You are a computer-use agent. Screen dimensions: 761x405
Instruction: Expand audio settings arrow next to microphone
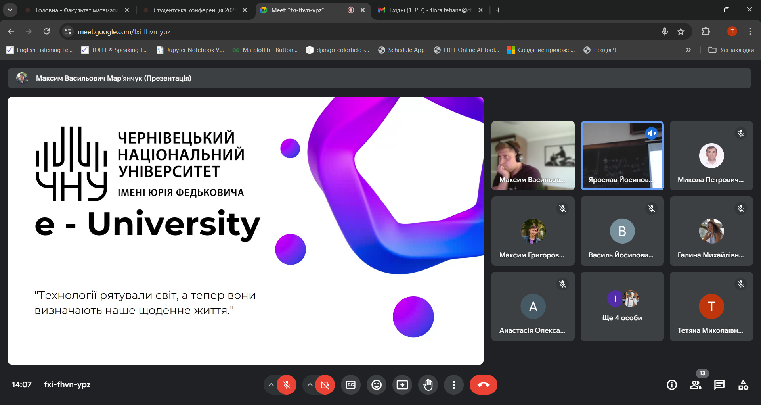click(271, 385)
